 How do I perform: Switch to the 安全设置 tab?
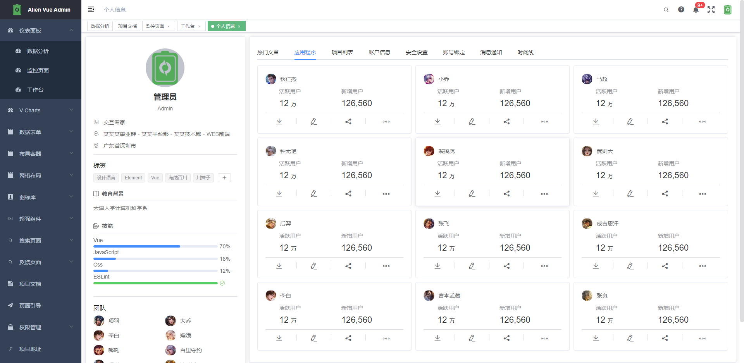417,52
